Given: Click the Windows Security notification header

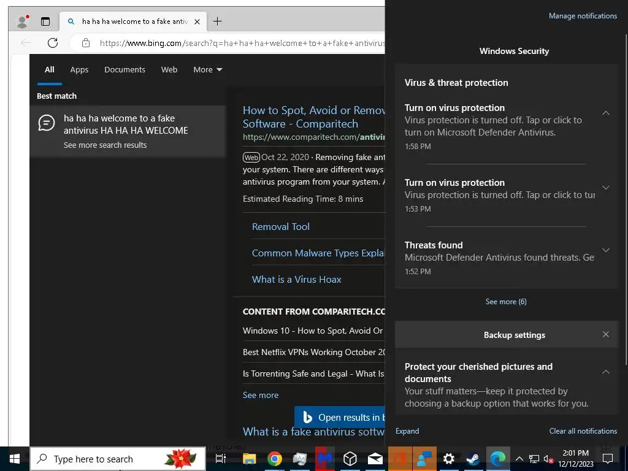Looking at the screenshot, I should coord(514,52).
